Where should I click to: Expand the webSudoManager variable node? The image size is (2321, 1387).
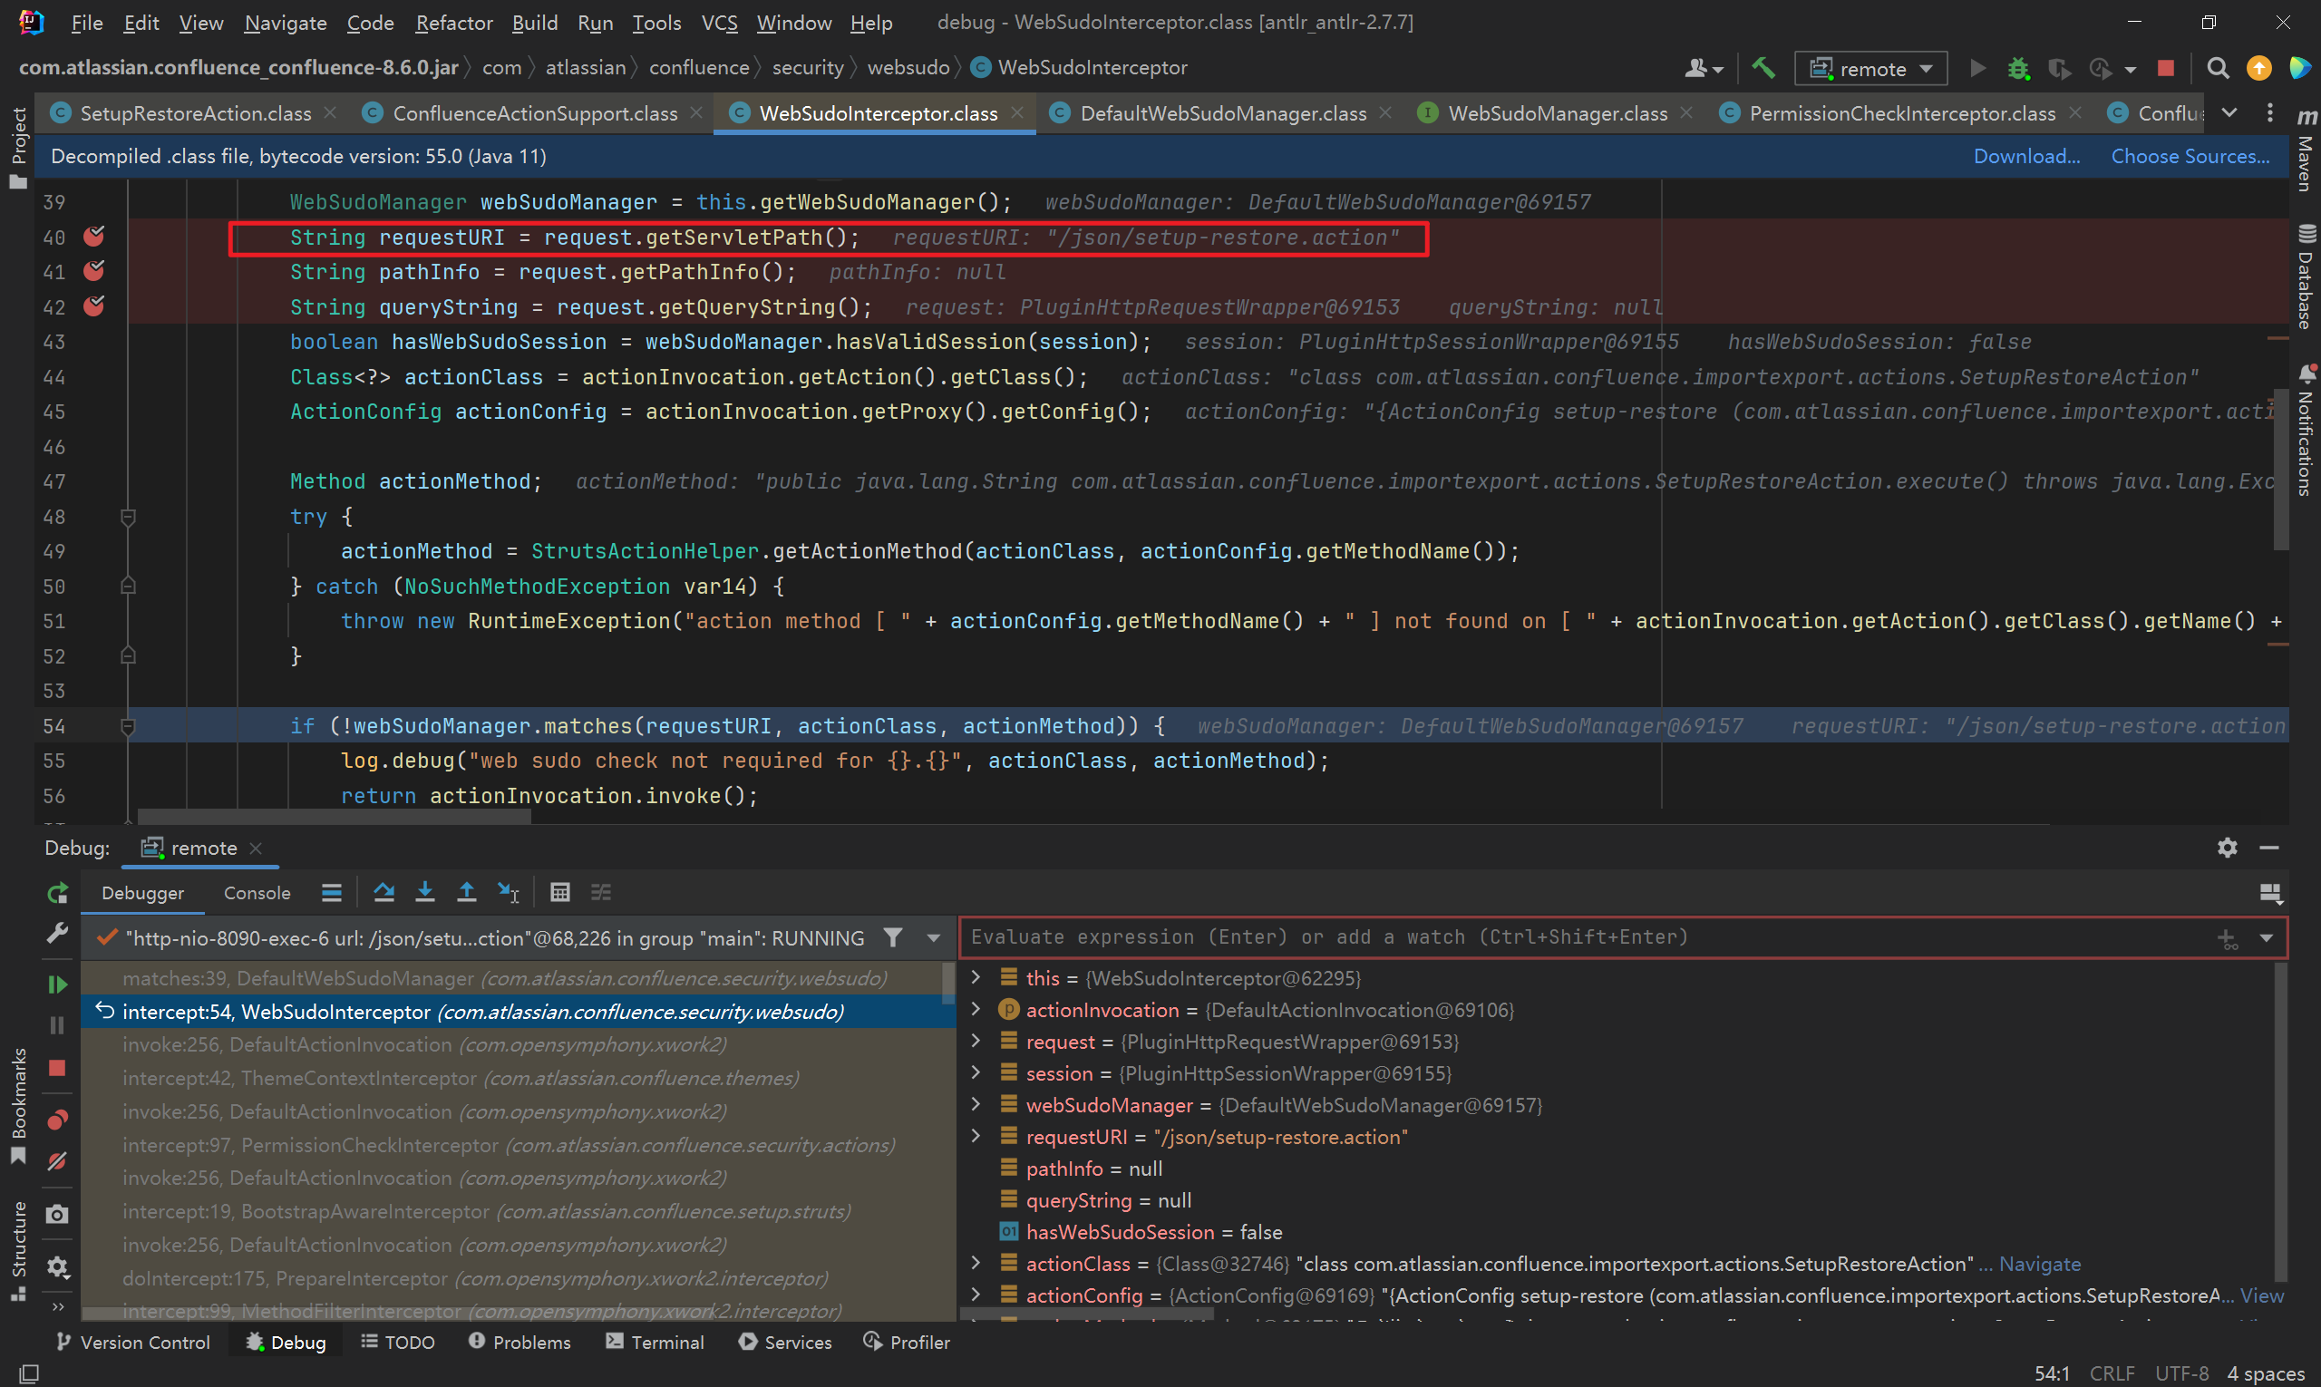point(975,1105)
